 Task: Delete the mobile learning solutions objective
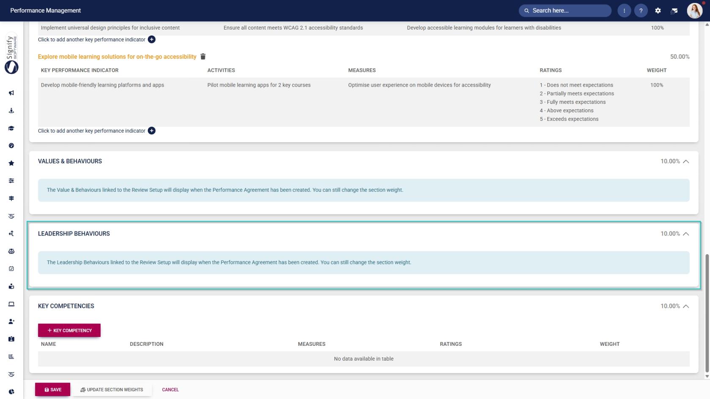point(203,57)
